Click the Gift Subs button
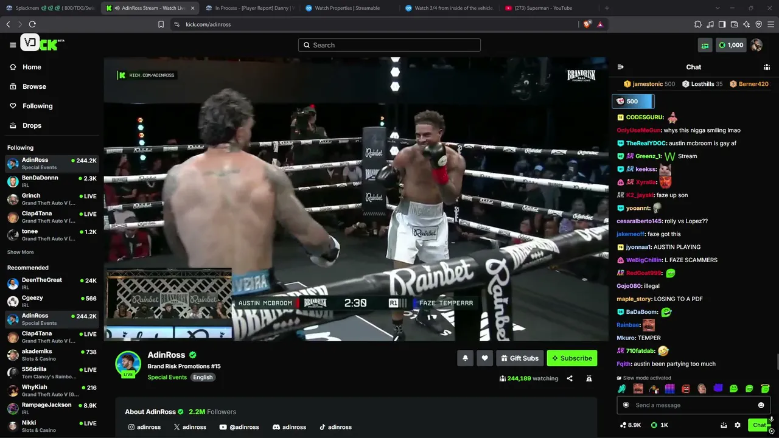The image size is (779, 438). 520,358
